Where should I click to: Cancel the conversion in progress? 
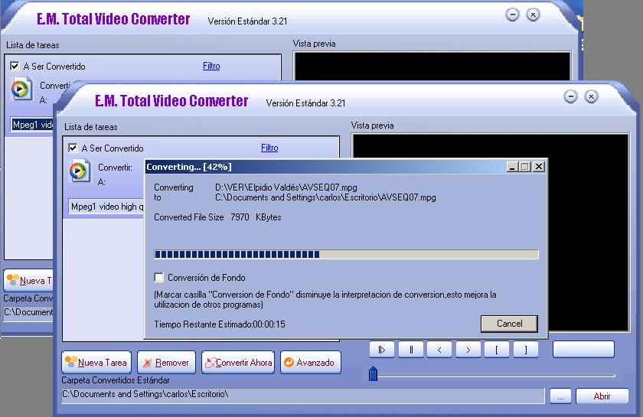point(509,324)
